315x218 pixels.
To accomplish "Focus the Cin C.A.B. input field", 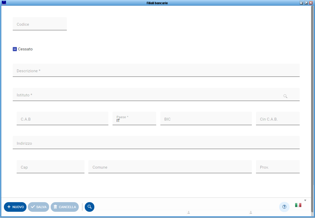I will [278, 119].
